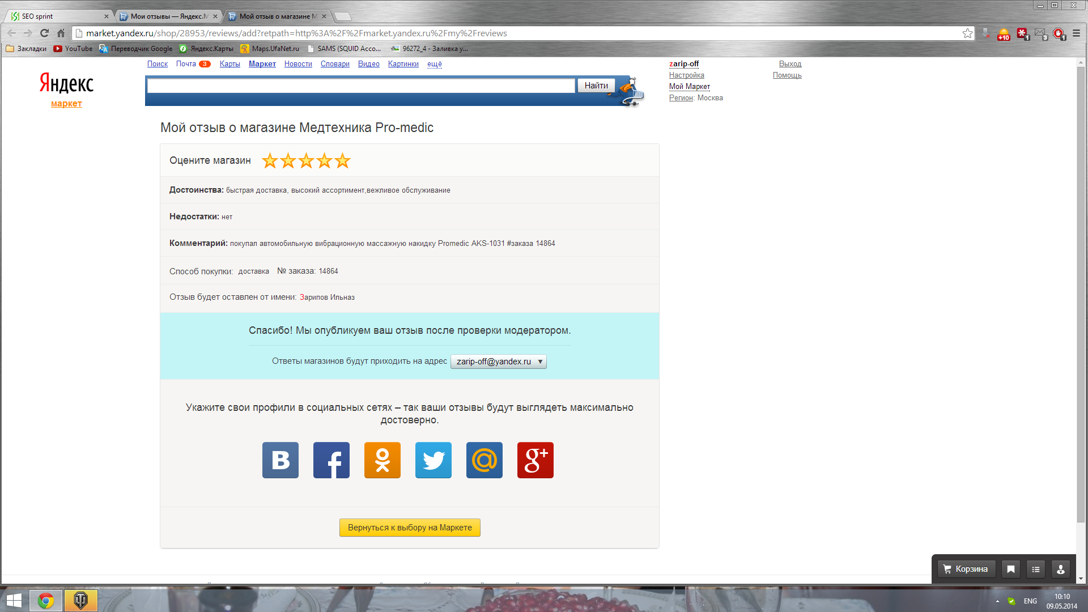Screen dimensions: 1088x612
Task: Open Новости link
Action: click(298, 64)
